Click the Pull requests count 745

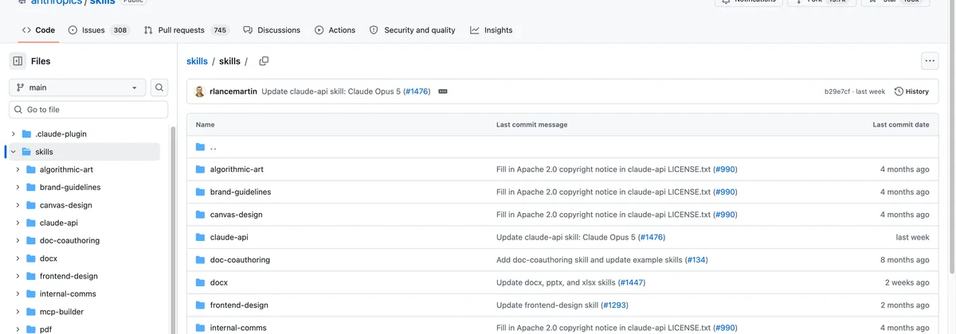coord(220,30)
